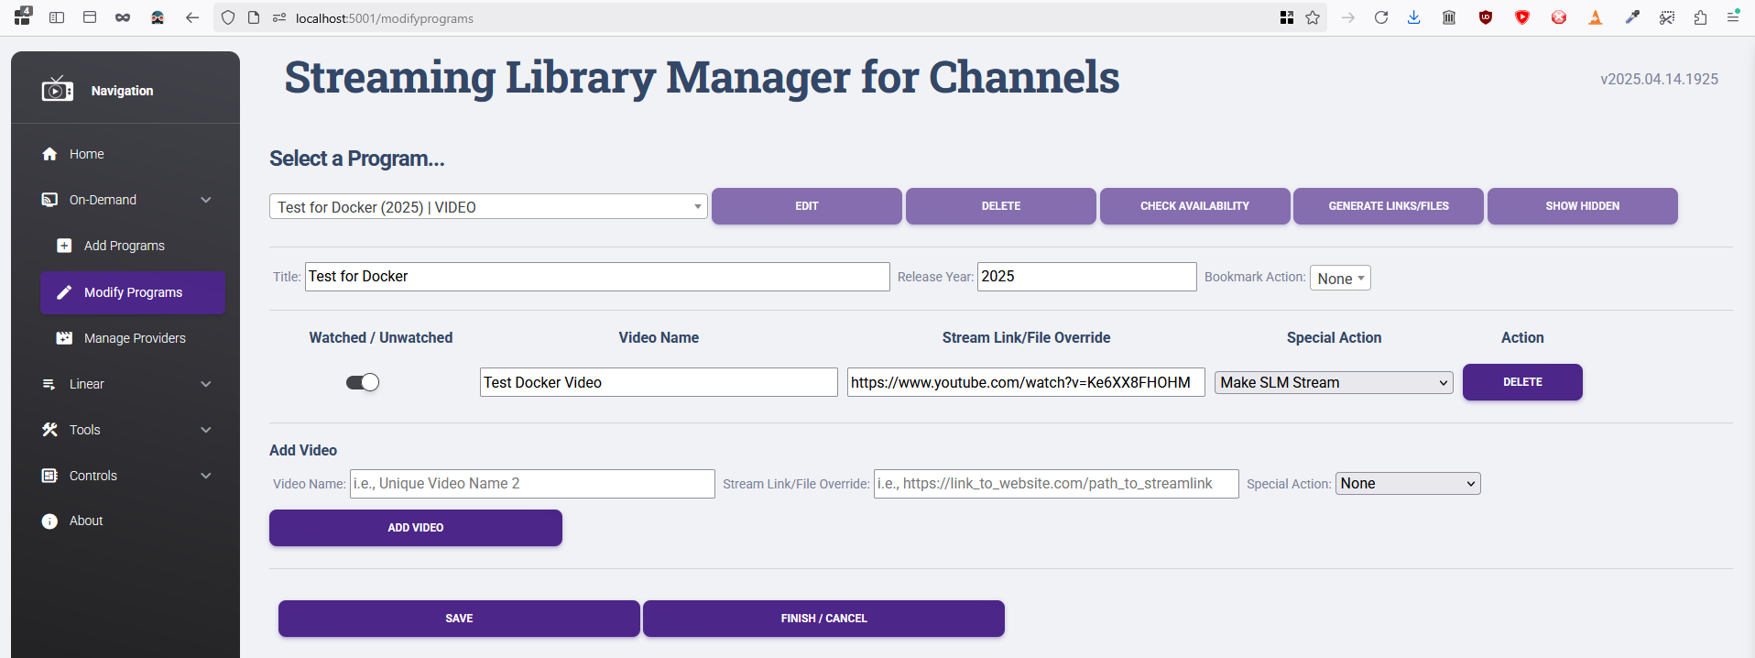Screen dimensions: 1755x658
Task: Bookmark this page with star icon
Action: click(x=1313, y=17)
